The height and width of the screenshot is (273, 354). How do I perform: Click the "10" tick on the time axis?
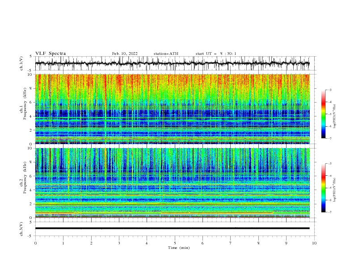coord(314,243)
